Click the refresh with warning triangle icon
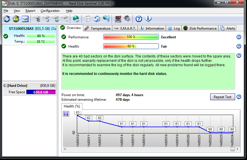The height and width of the screenshot is (160, 247). 16,19
